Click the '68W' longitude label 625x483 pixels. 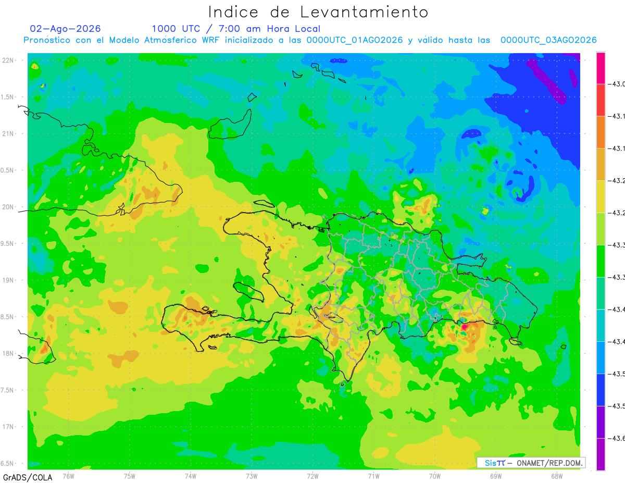click(557, 476)
